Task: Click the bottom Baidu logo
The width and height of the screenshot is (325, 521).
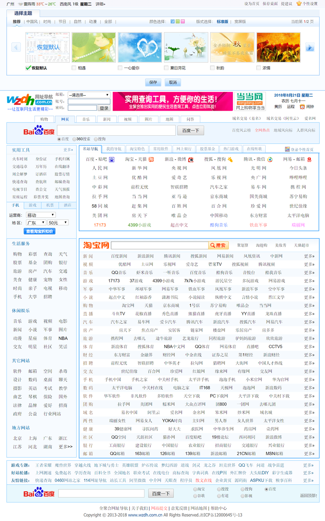Action: point(39,492)
